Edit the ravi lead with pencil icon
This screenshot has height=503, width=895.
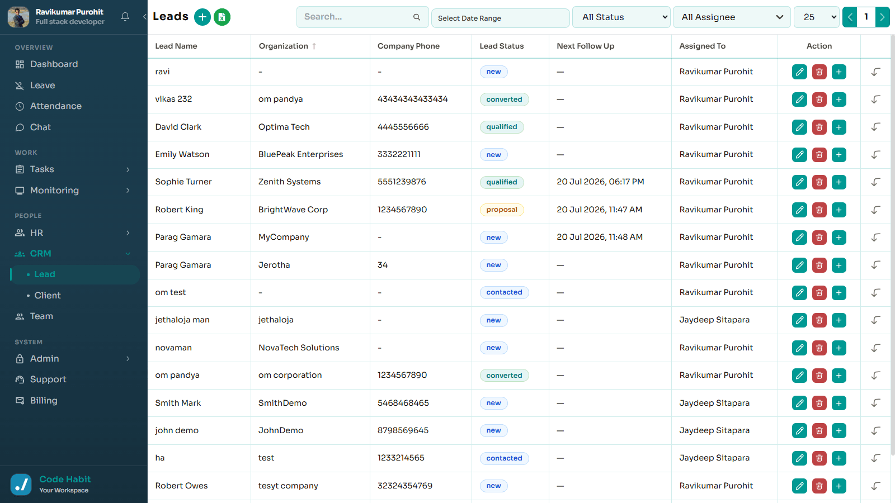point(800,72)
